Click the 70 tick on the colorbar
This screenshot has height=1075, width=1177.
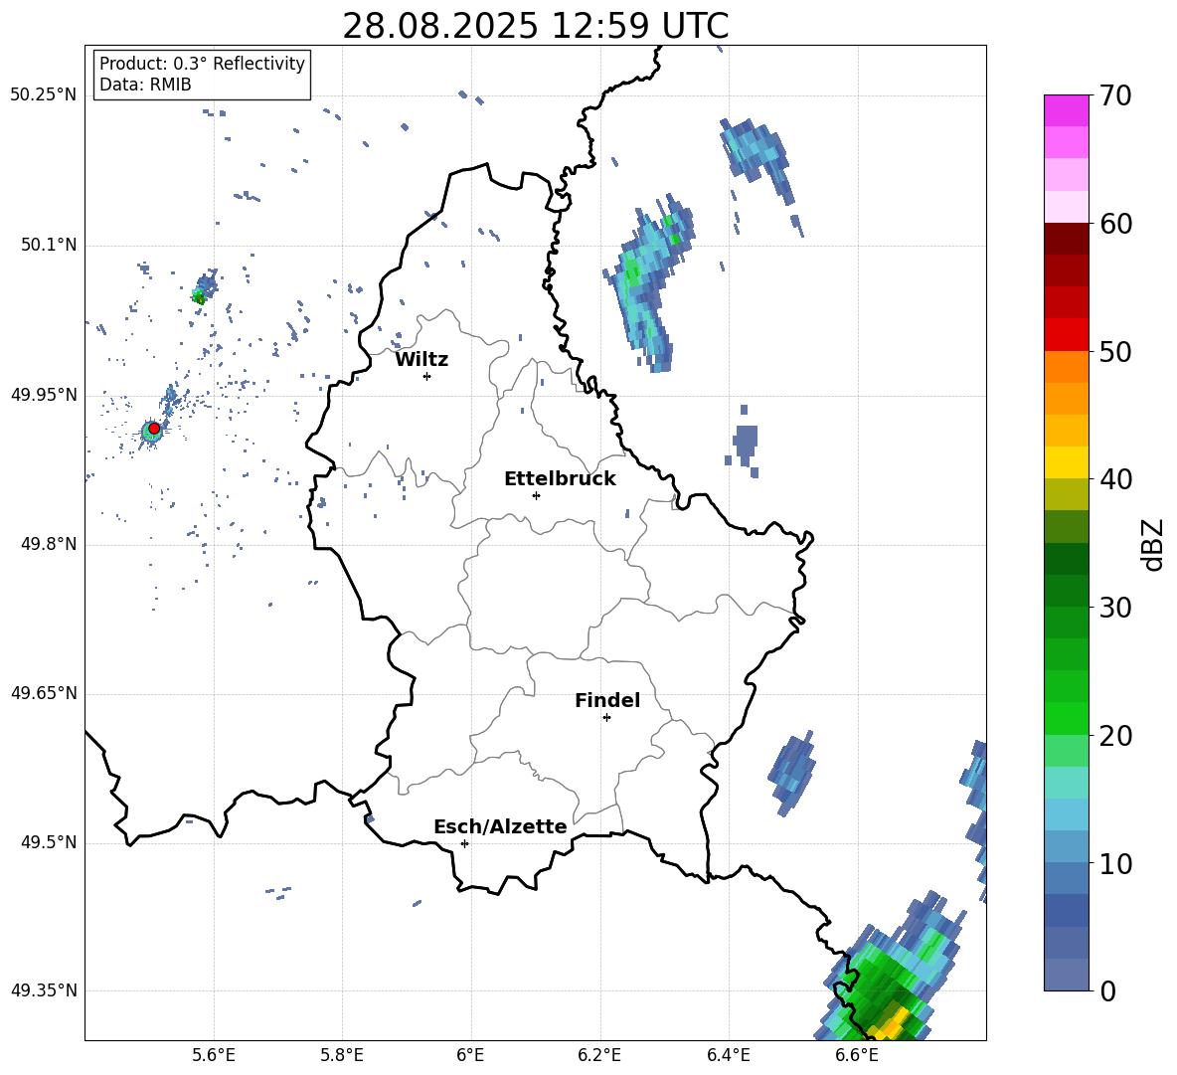point(1115,95)
